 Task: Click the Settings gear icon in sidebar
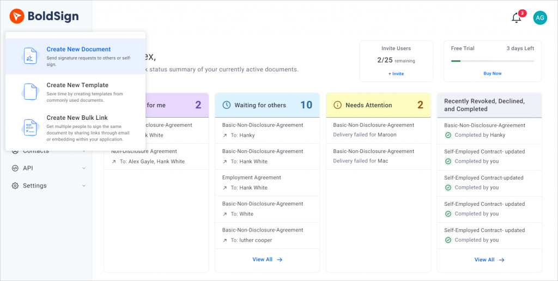(x=15, y=186)
